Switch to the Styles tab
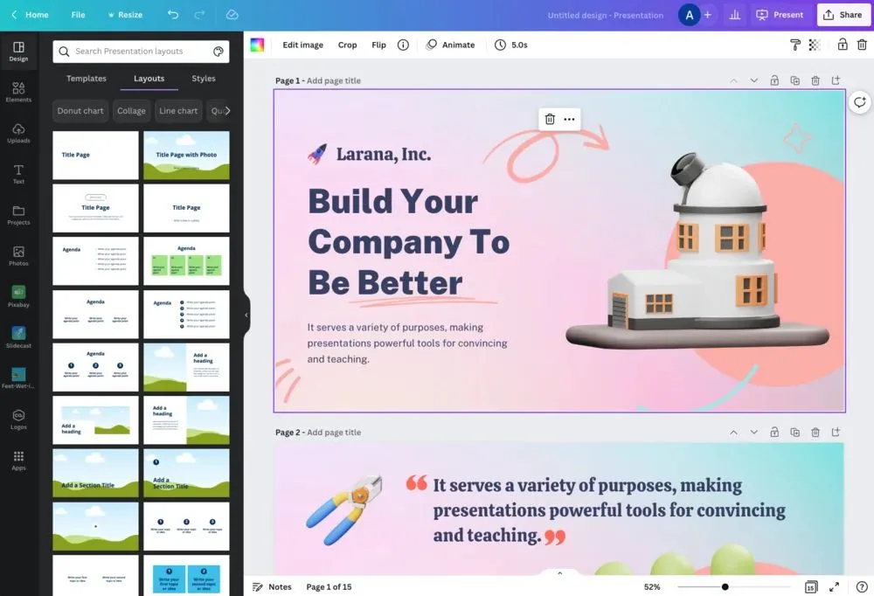Screen dimensions: 874x596 [203, 78]
